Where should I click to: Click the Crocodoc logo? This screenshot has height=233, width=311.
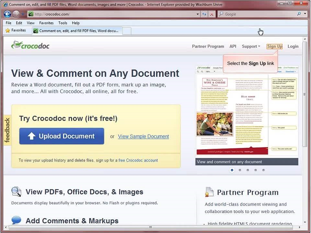[x=30, y=45]
